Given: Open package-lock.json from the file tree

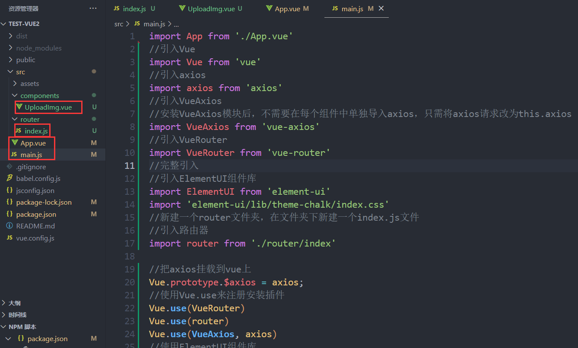Looking at the screenshot, I should point(44,202).
